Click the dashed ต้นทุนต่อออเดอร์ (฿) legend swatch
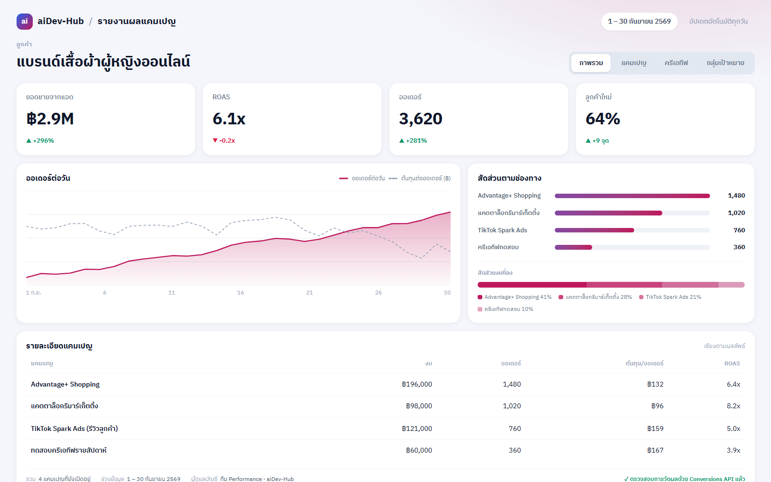 pos(393,178)
